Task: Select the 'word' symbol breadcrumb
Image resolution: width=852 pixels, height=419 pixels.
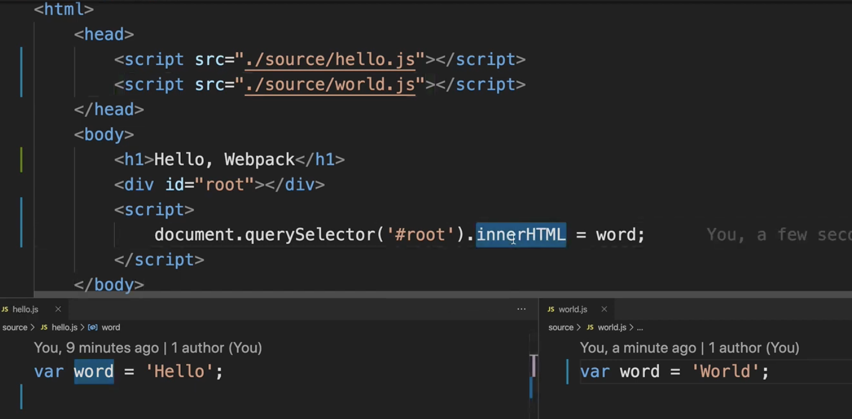Action: click(x=111, y=327)
